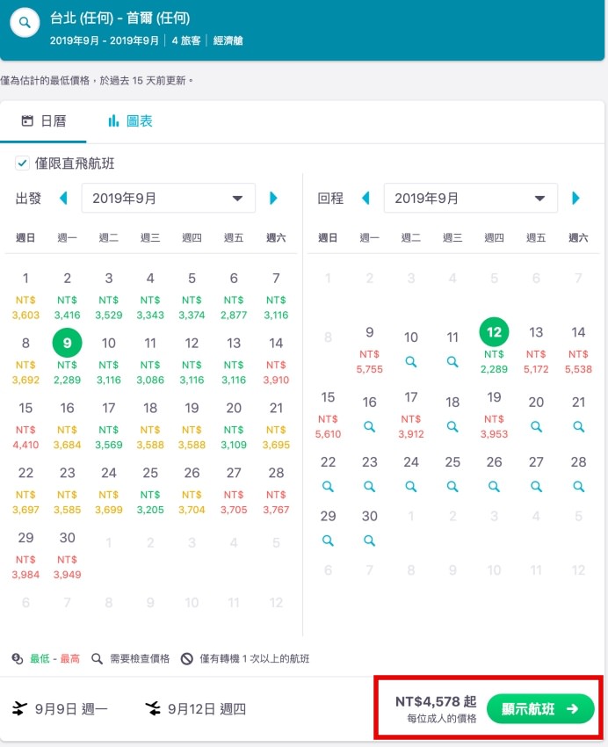The image size is (608, 747).
Task: Check price for return date 18
Action: point(452,426)
